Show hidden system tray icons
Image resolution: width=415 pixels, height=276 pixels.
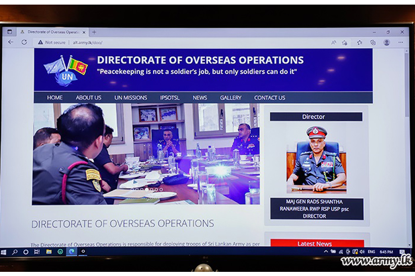click(326, 252)
